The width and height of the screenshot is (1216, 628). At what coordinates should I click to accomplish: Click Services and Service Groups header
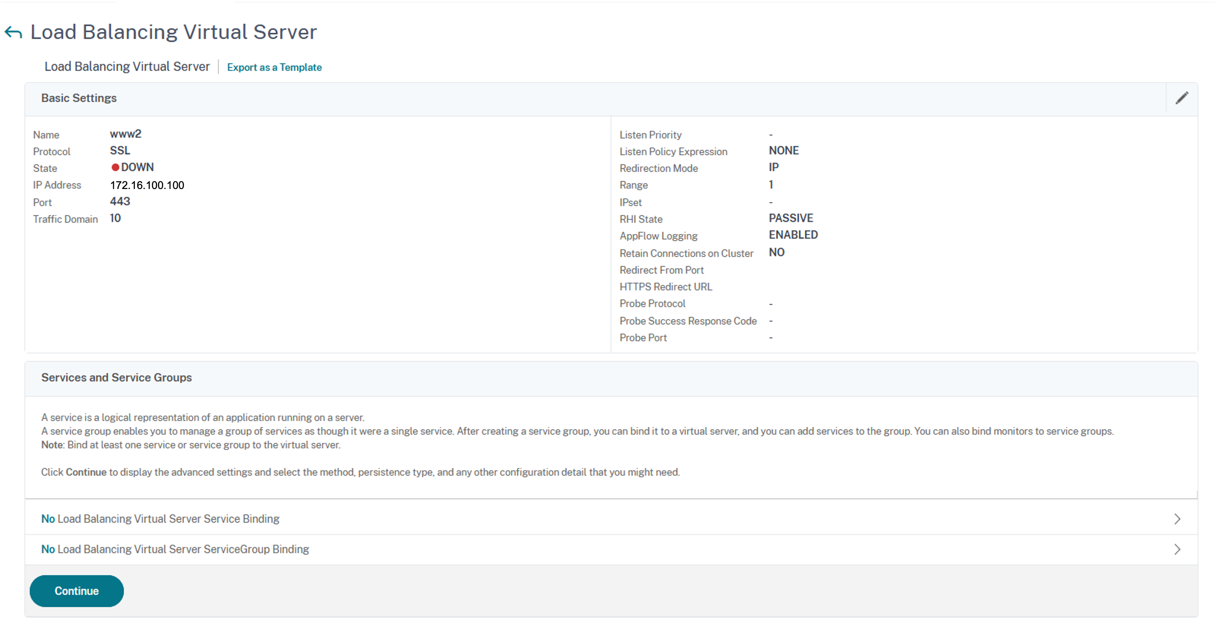[x=116, y=378]
